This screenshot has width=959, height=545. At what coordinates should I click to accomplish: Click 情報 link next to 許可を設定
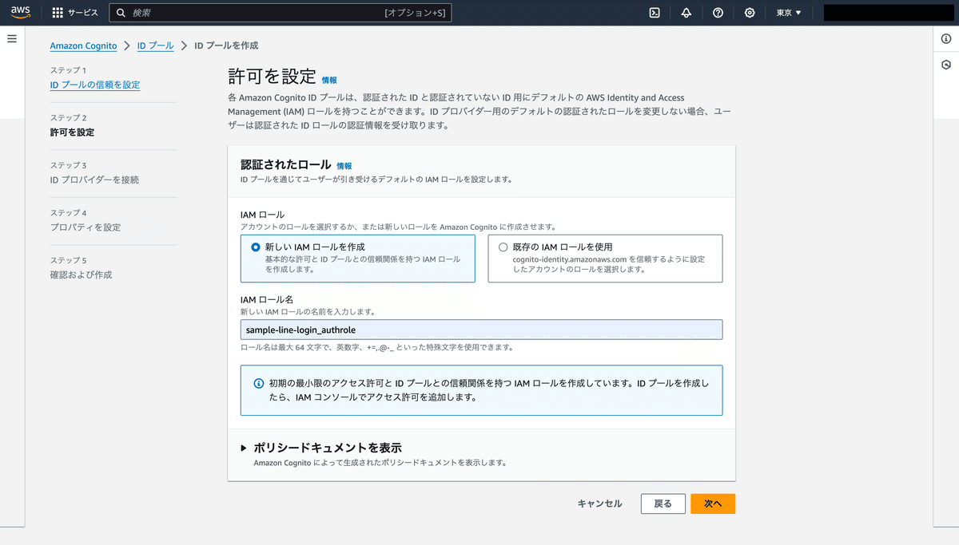[x=329, y=80]
